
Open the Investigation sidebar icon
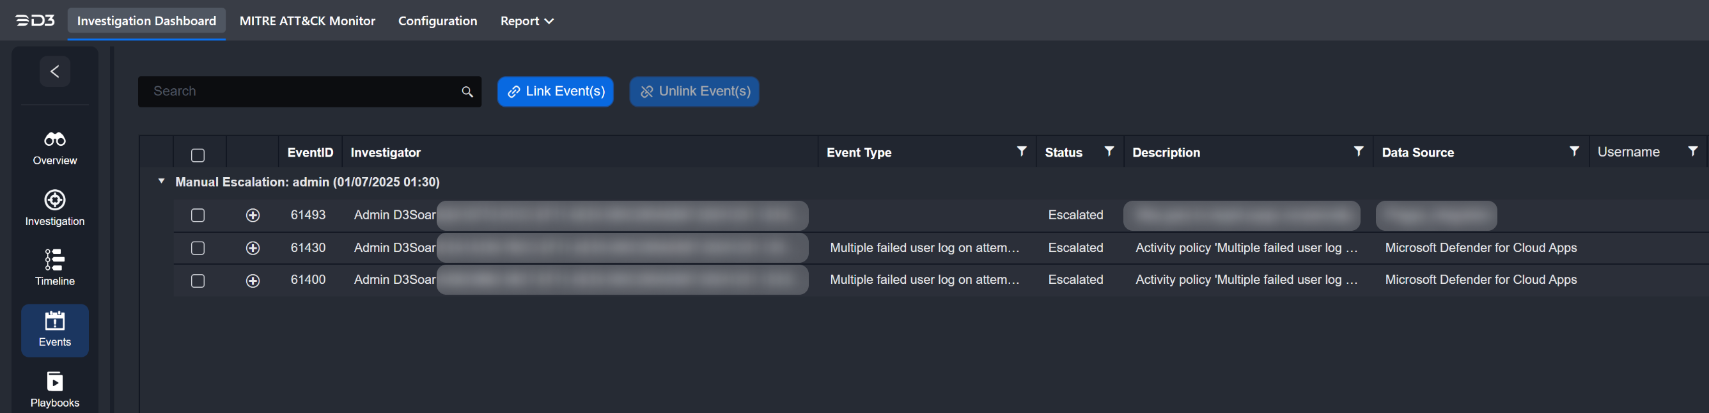(x=54, y=199)
